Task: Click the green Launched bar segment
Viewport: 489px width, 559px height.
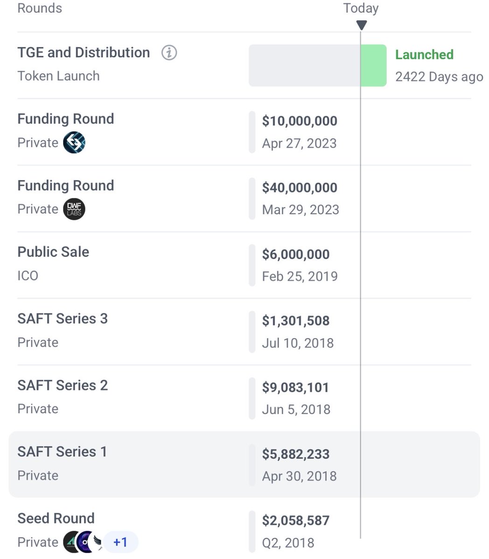Action: (374, 66)
